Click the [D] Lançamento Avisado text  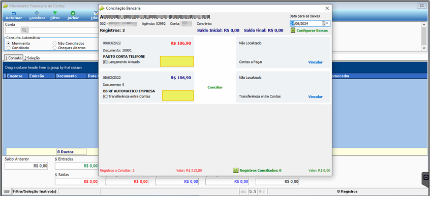(x=121, y=62)
